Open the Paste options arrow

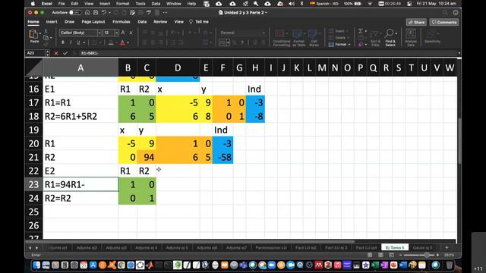tap(40, 33)
